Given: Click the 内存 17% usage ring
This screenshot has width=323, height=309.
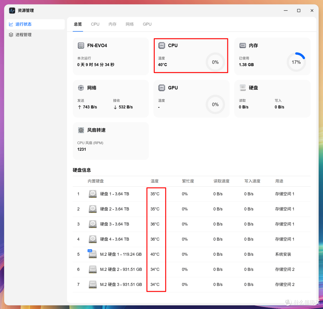Looking at the screenshot, I should click(x=296, y=62).
